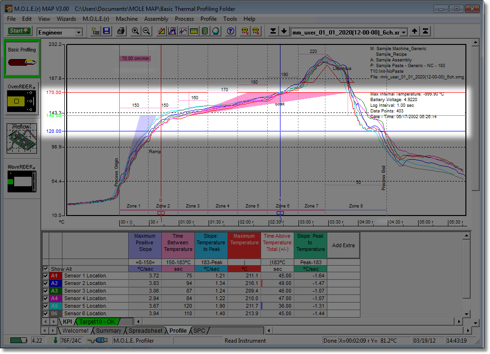This screenshot has height=354, width=490.
Task: Toggle the Show All checkbox
Action: point(45,268)
